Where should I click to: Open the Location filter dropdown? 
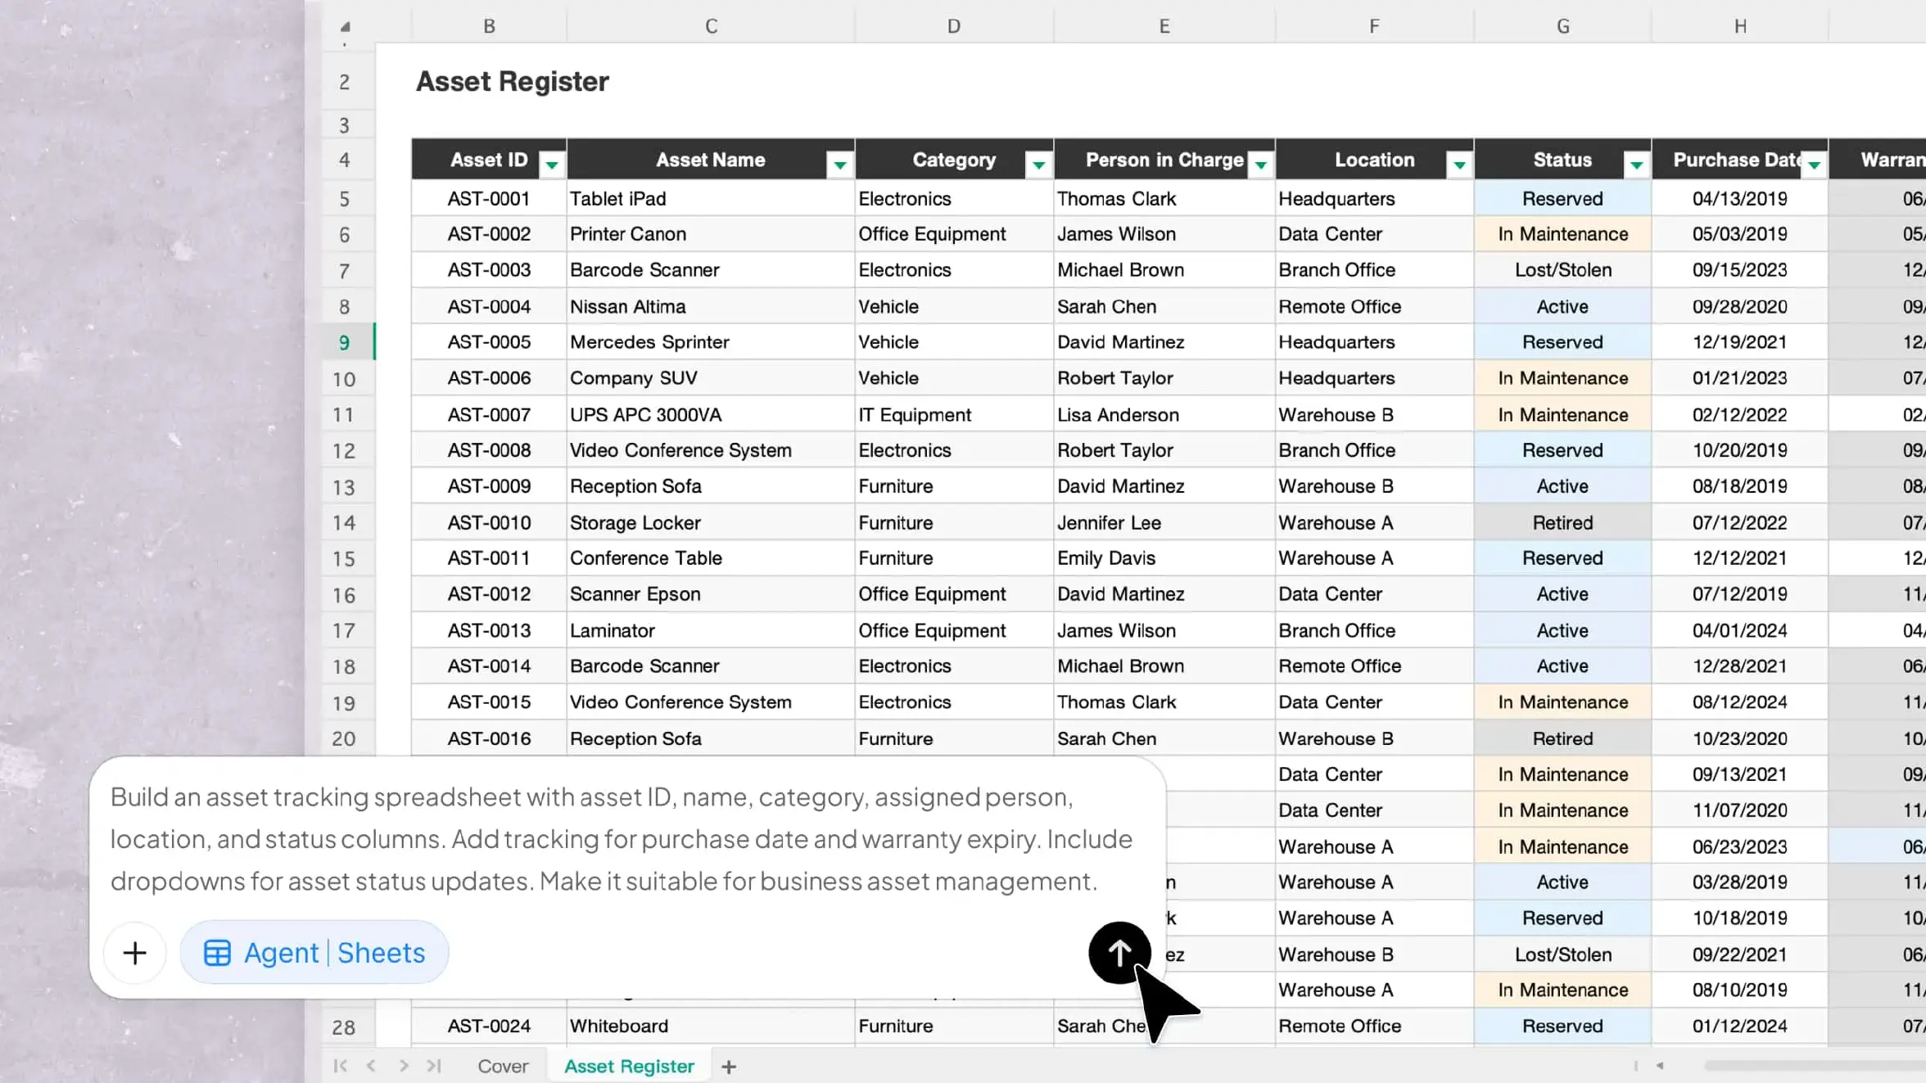pyautogui.click(x=1459, y=165)
